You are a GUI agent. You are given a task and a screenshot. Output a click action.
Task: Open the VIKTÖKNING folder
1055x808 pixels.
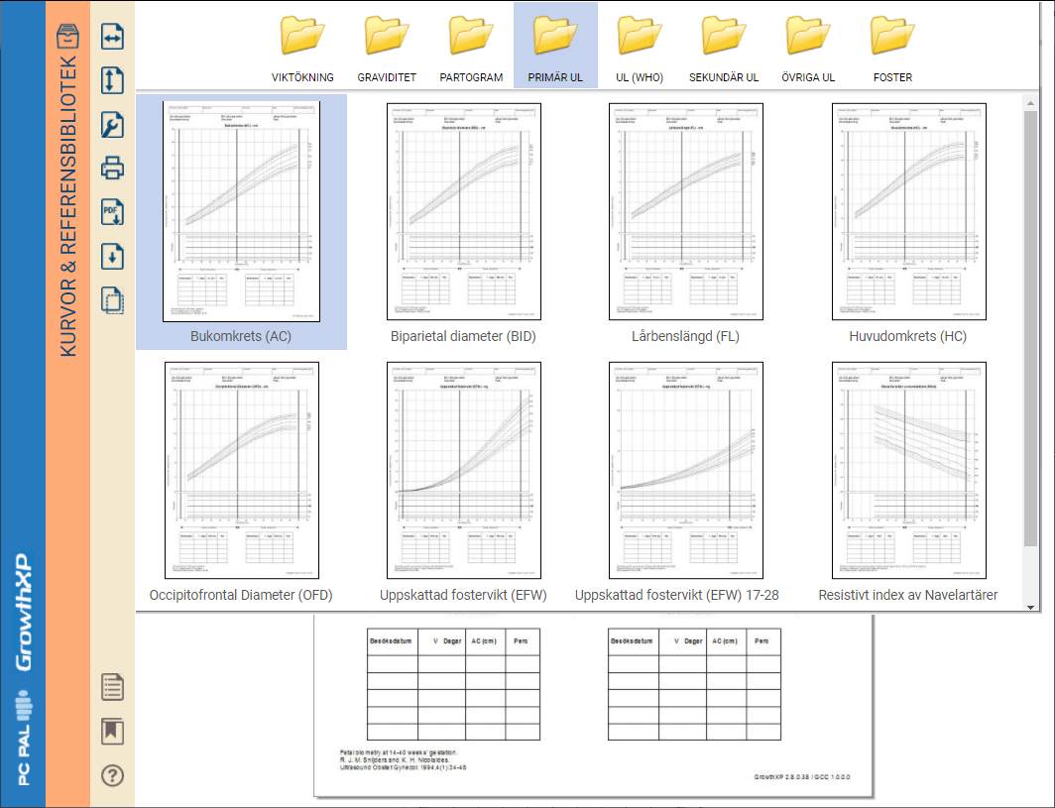tap(302, 46)
